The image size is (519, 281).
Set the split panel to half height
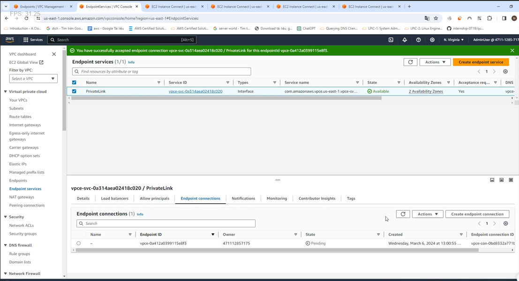[502, 180]
